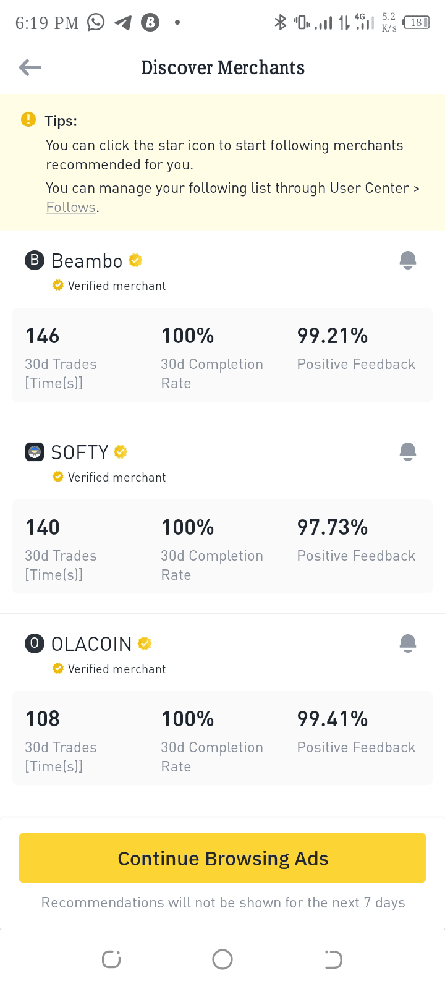
Task: Click OLACOIN verified badge beside name
Action: tap(145, 643)
